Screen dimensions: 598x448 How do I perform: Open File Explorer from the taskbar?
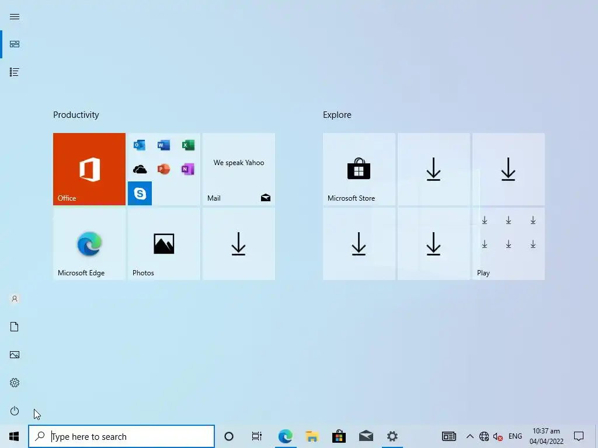click(x=312, y=436)
